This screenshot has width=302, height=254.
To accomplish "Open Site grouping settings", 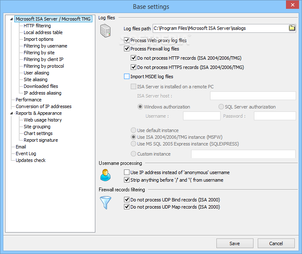I will tap(37, 127).
